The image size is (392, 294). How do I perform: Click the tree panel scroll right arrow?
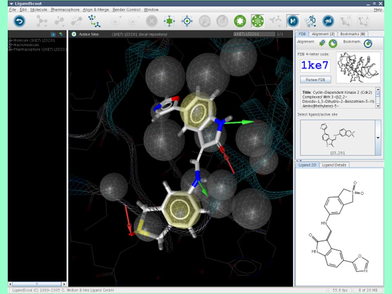pos(64,284)
